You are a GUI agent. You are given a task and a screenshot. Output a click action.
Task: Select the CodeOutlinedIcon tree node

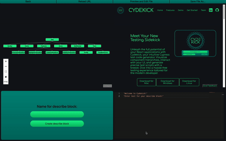pyautogui.click(x=52, y=52)
